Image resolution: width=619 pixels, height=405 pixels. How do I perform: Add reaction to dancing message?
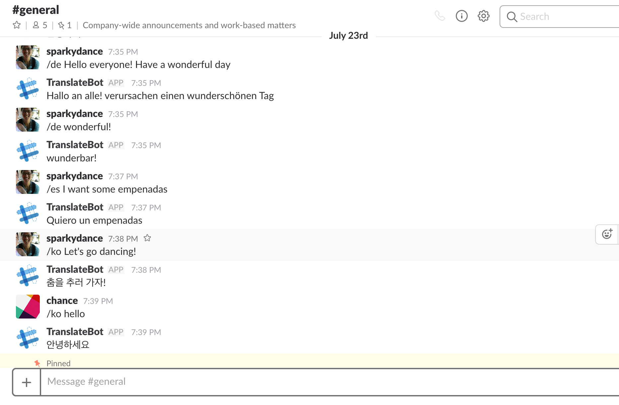pos(607,234)
